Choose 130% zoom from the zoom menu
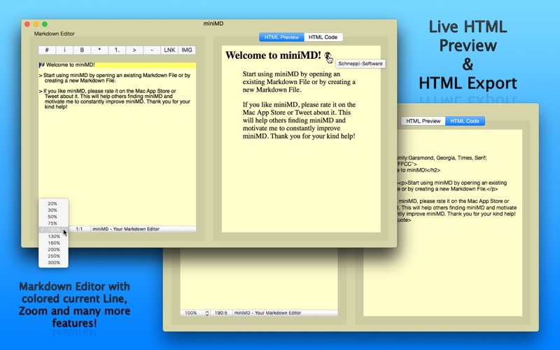Viewport: 560px width, 350px height. pyautogui.click(x=53, y=237)
